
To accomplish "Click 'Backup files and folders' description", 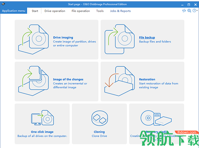I will point(155,42).
